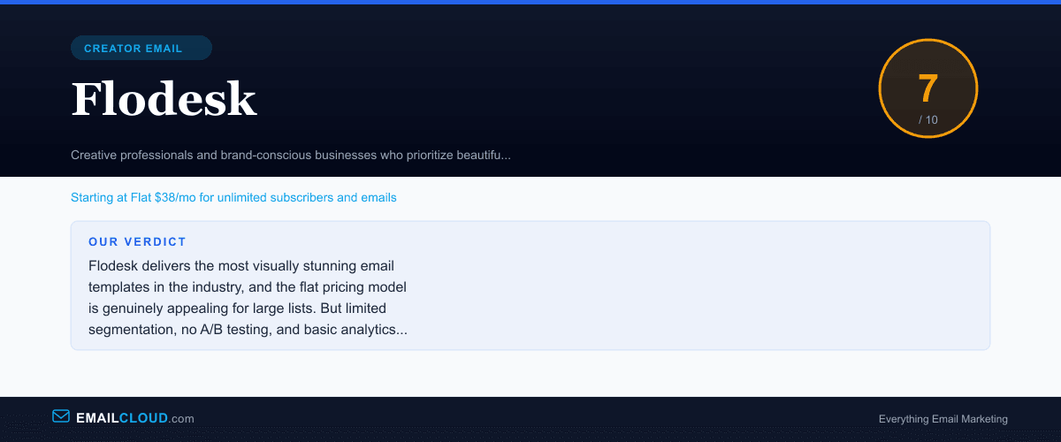Screen dimensions: 1061x442
Task: Click the blue accent bar at top
Action: click(x=530, y=2)
